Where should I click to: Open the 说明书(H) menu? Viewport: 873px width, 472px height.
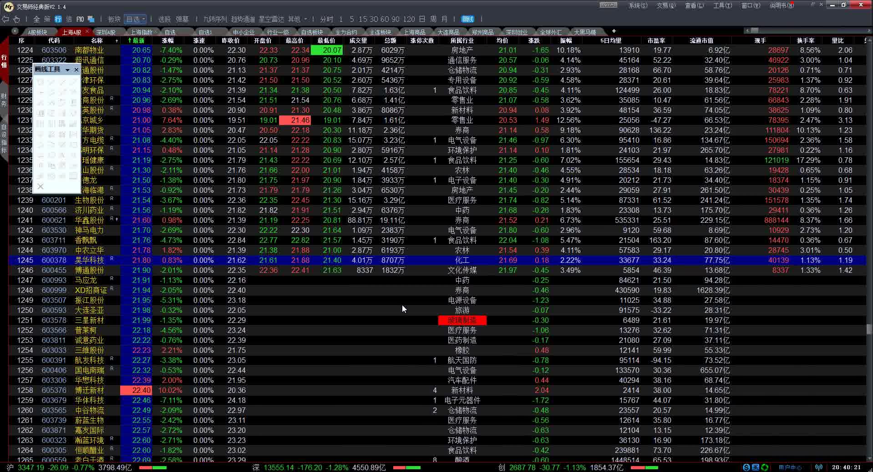pyautogui.click(x=782, y=5)
